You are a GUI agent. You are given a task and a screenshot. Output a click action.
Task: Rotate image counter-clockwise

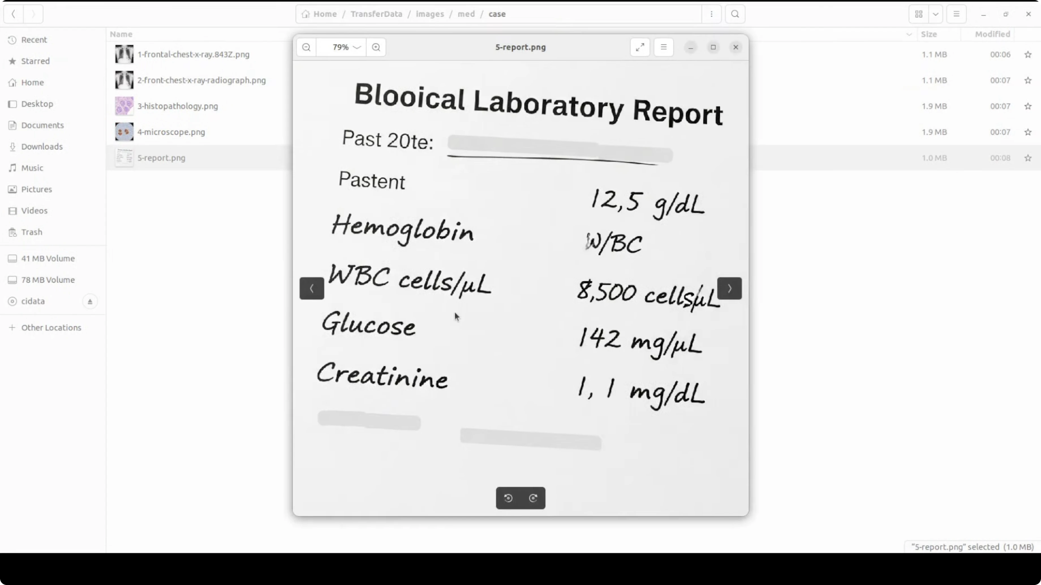(x=508, y=498)
